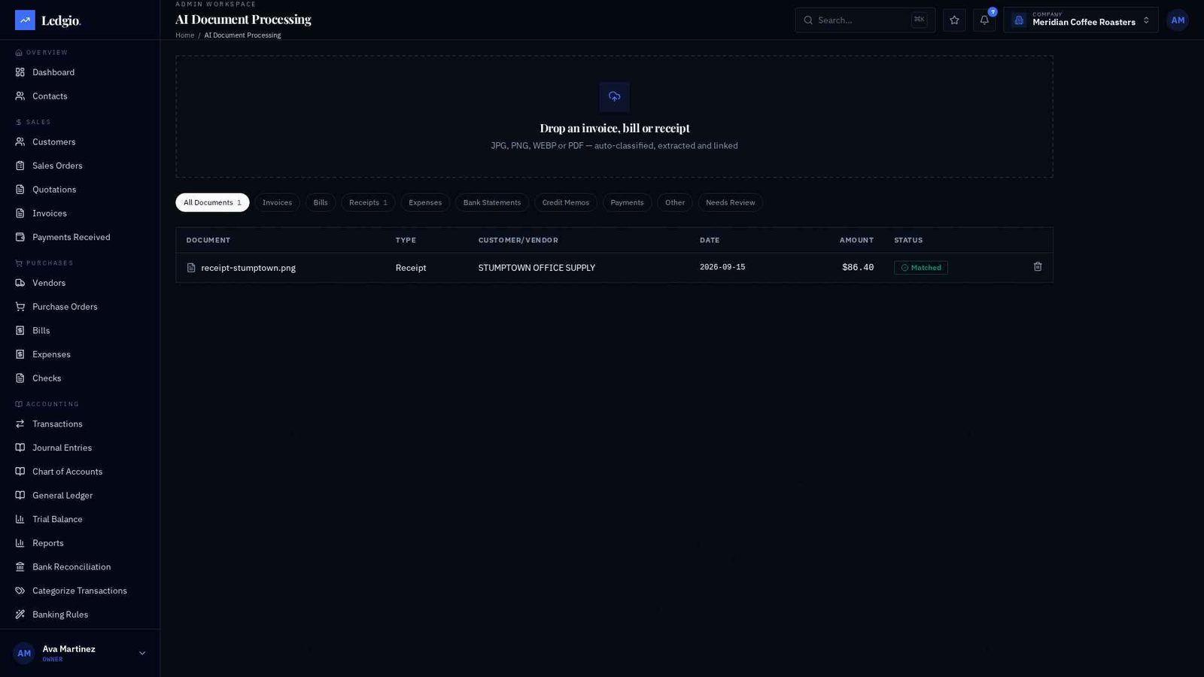Expand the Ava Martinez user menu chevron
The width and height of the screenshot is (1204, 677).
click(x=142, y=654)
